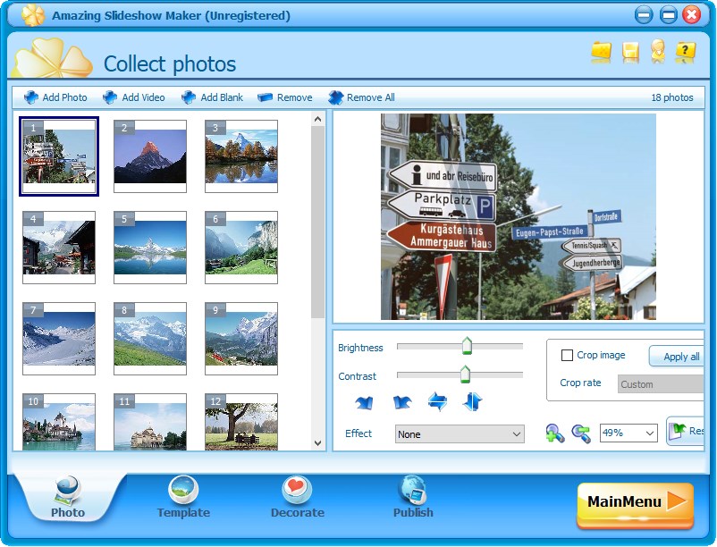Viewport: 717px width, 547px height.
Task: Click thumbnail list scroll up arrow
Action: (317, 119)
